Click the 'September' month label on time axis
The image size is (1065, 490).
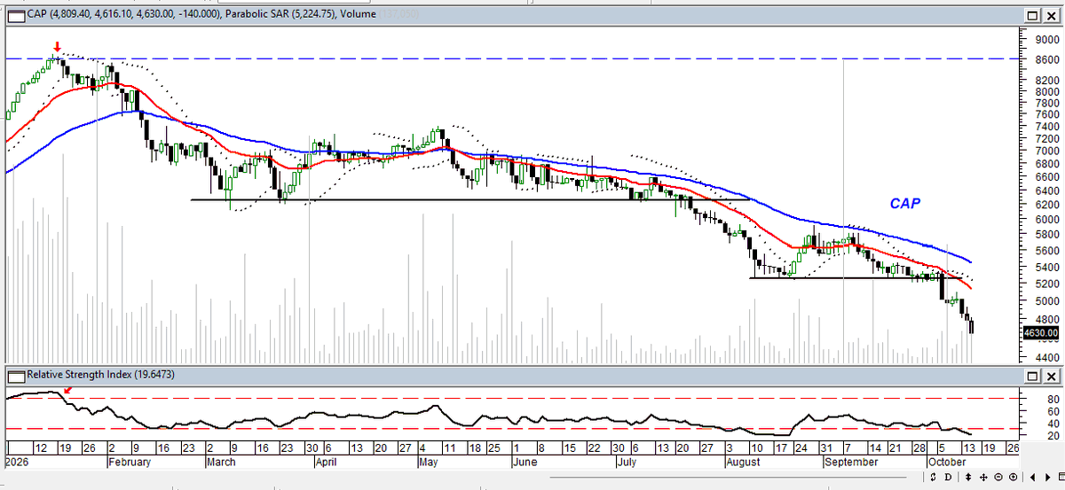tap(850, 463)
